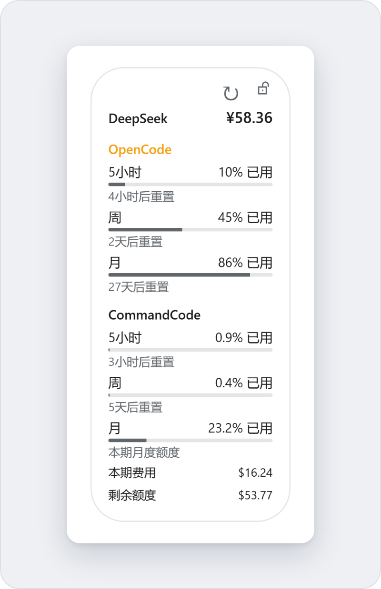Click the refresh icon
381x589 pixels.
coord(231,93)
